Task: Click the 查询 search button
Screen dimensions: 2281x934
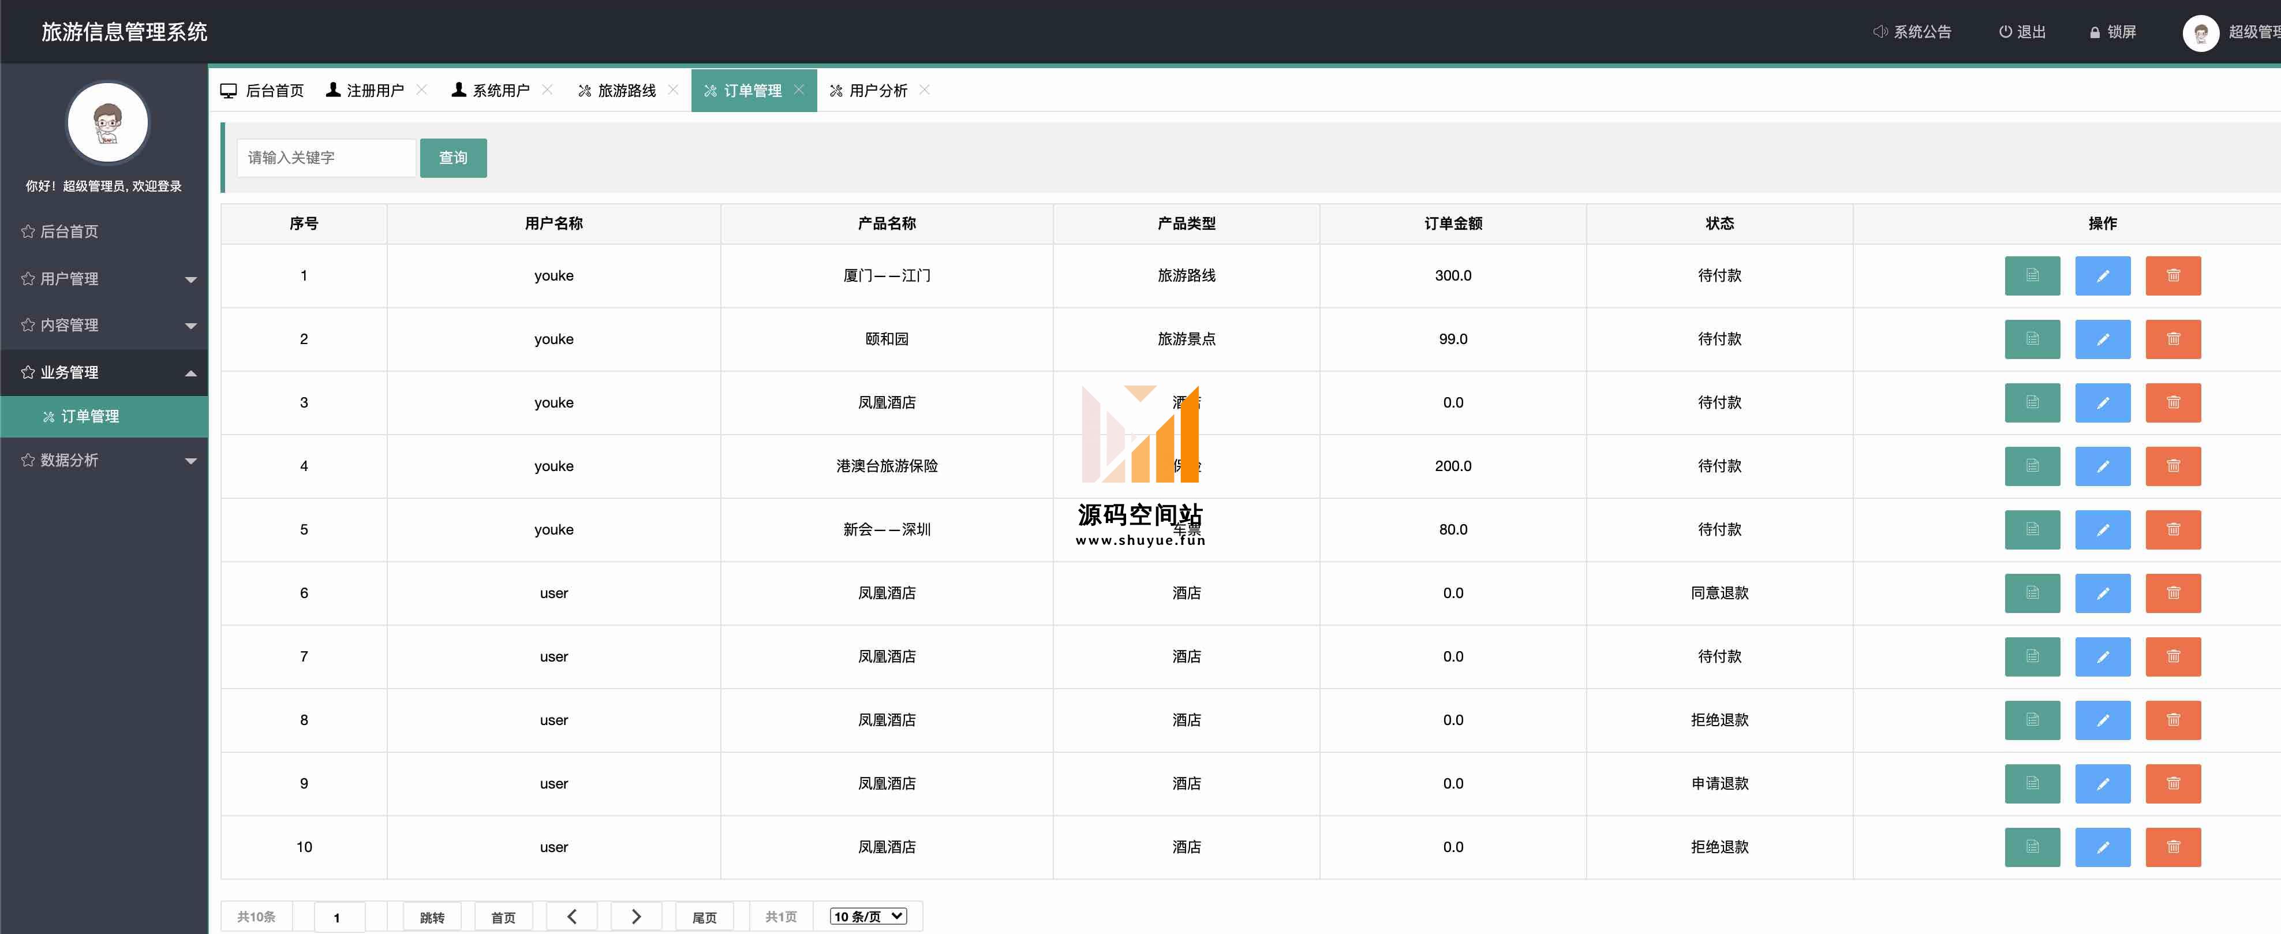Action: pyautogui.click(x=453, y=158)
